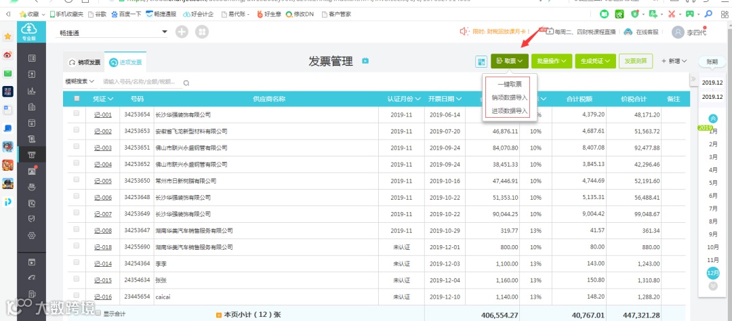The height and width of the screenshot is (321, 732).
Task: Open voucher link 记-016
Action: [103, 297]
